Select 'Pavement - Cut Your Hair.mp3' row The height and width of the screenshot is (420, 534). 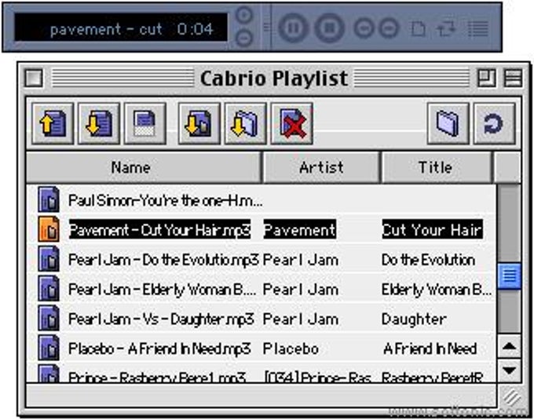262,230
